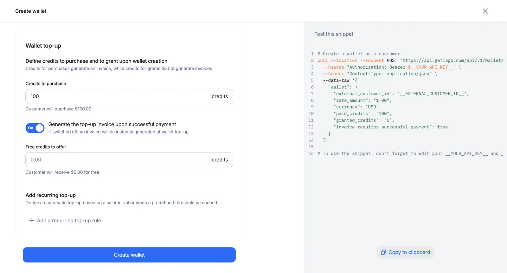Click the "external_customer_id" code line
Viewport: 507px width, 273px height.
pyautogui.click(x=401, y=94)
